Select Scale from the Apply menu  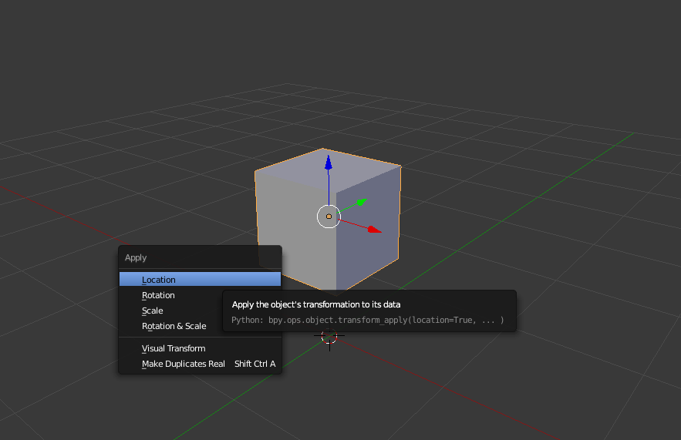[170, 311]
